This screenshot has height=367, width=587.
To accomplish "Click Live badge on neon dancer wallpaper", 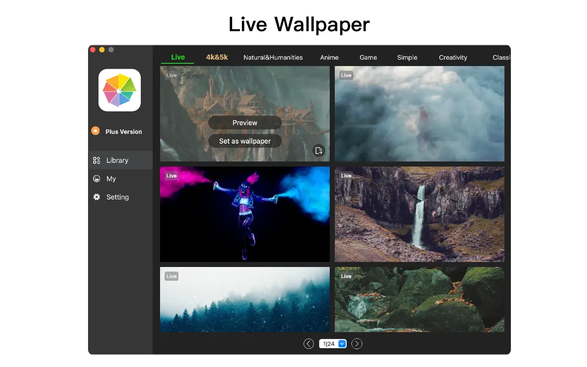I will [172, 176].
